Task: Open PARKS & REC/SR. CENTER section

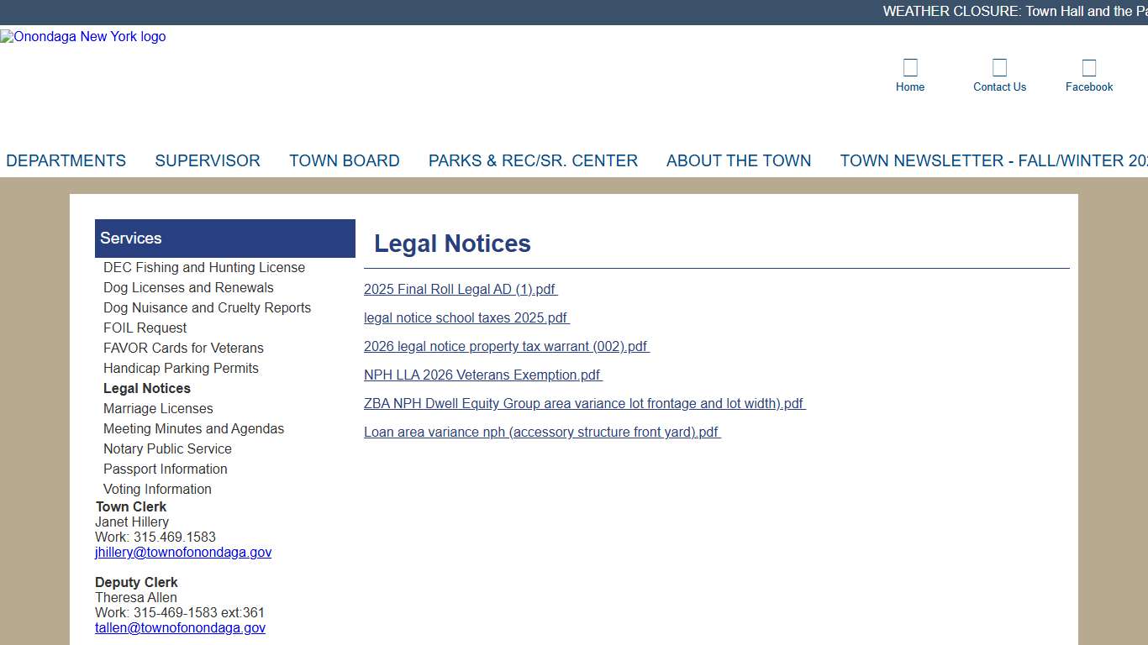Action: pos(533,160)
